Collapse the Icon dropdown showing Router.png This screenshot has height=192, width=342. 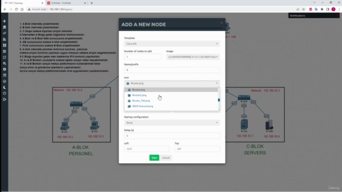(172, 83)
